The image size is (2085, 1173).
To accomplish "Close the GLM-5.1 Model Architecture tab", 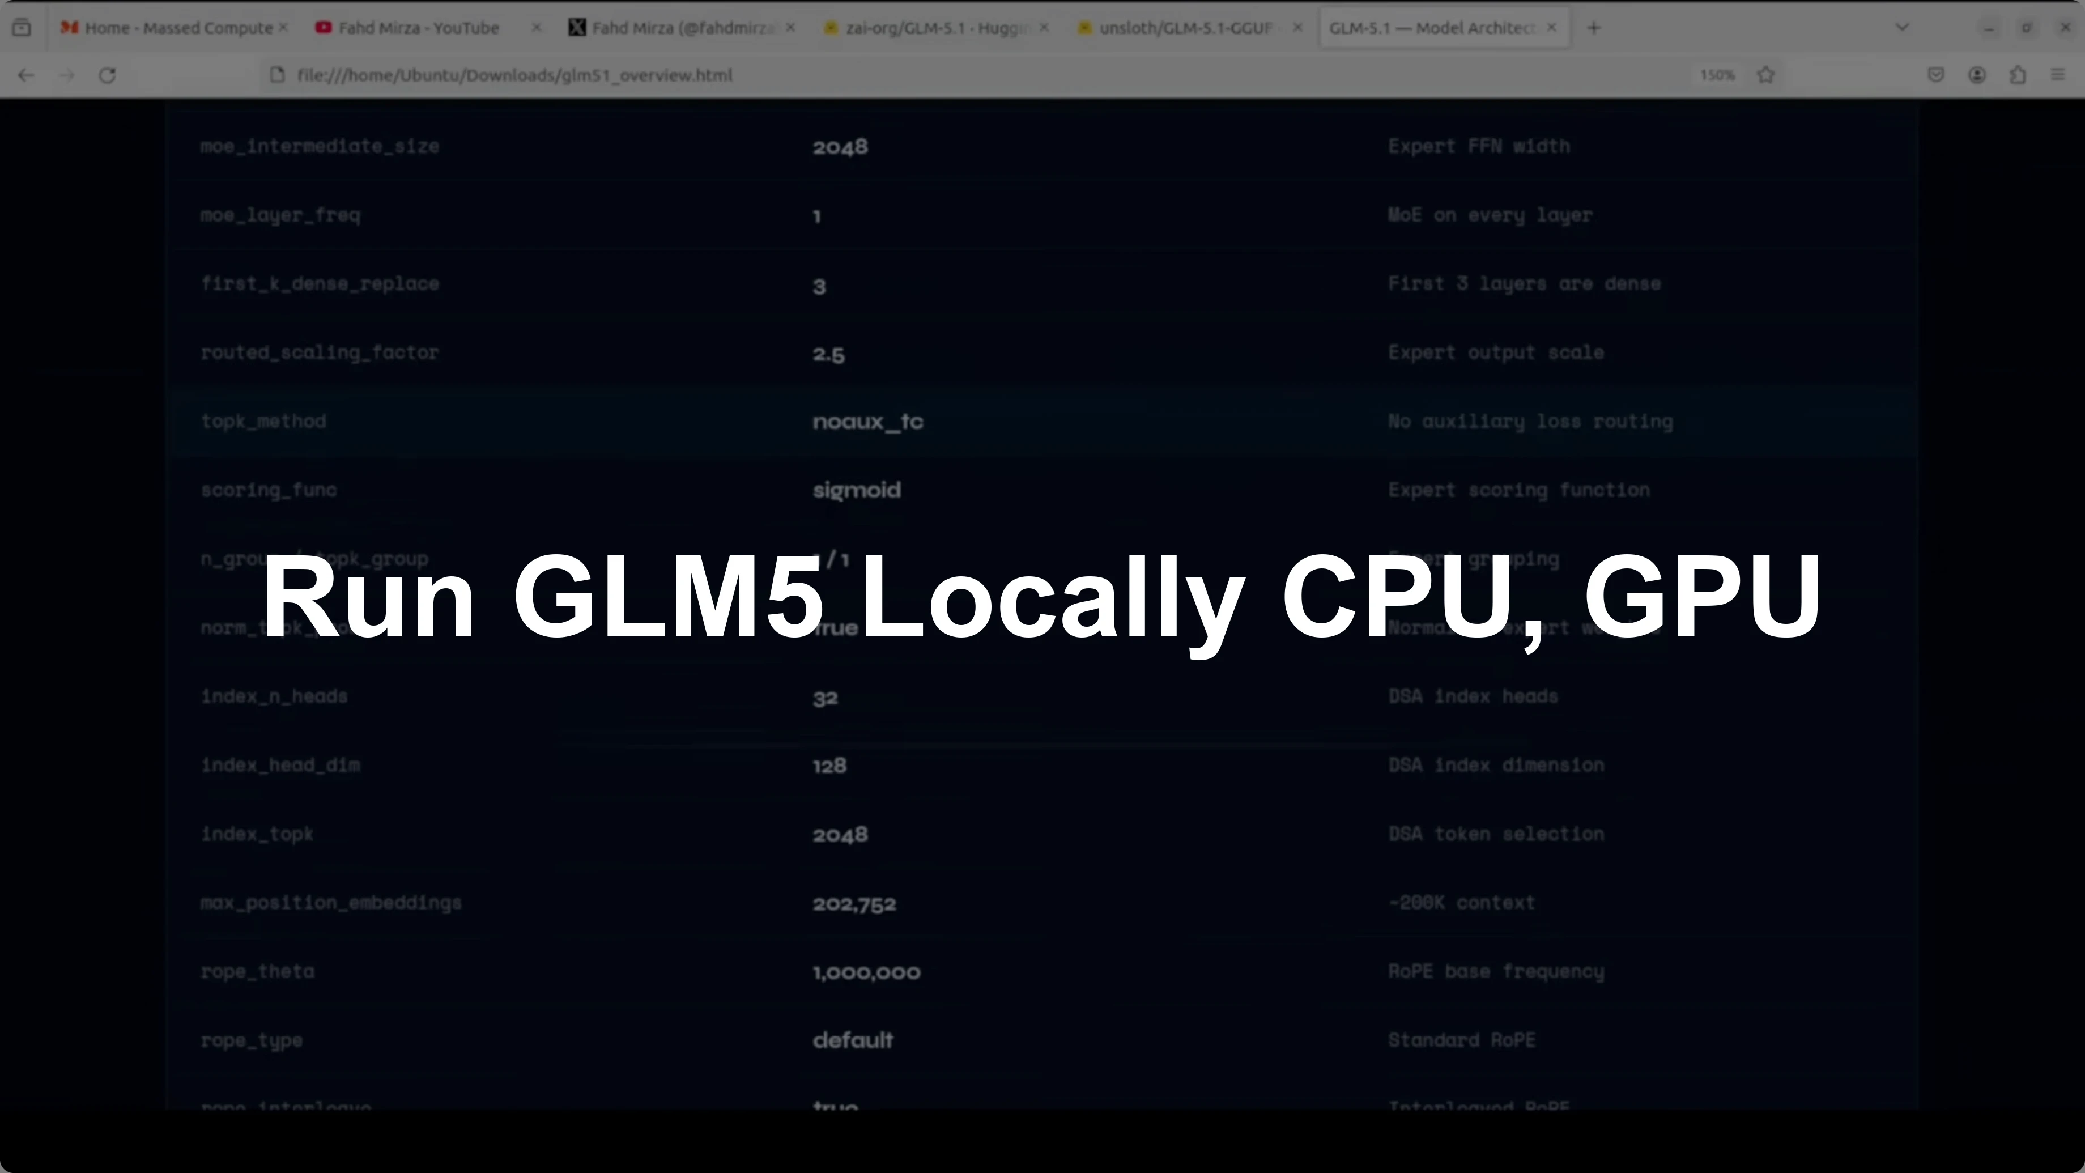I will (x=1552, y=27).
